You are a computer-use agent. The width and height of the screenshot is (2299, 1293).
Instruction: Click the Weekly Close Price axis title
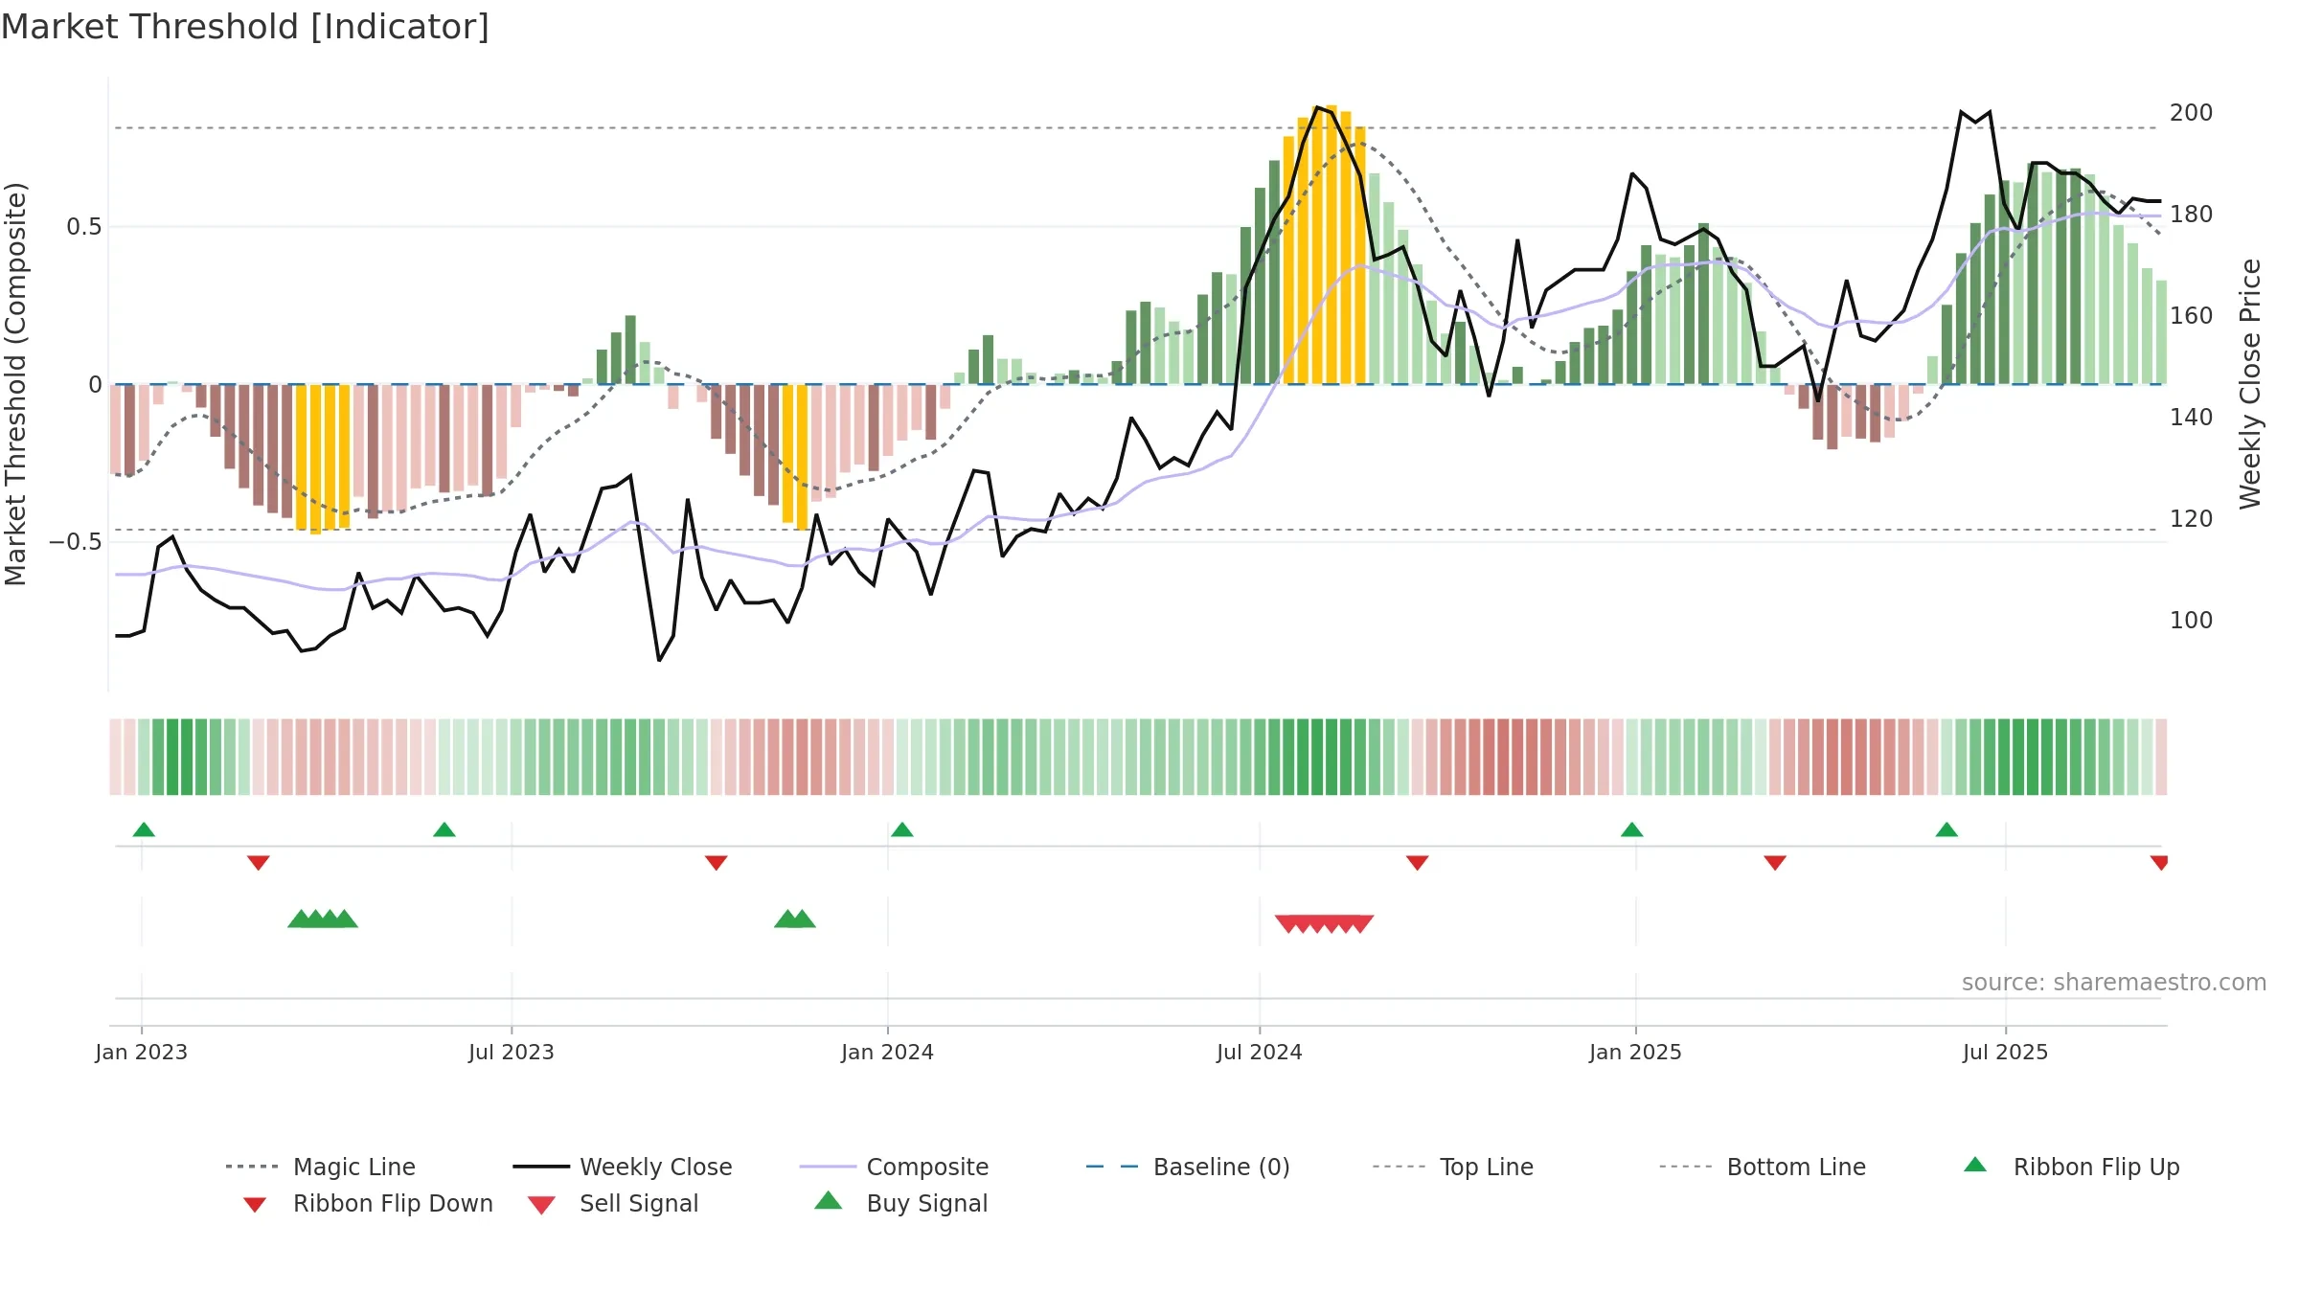coord(2250,384)
